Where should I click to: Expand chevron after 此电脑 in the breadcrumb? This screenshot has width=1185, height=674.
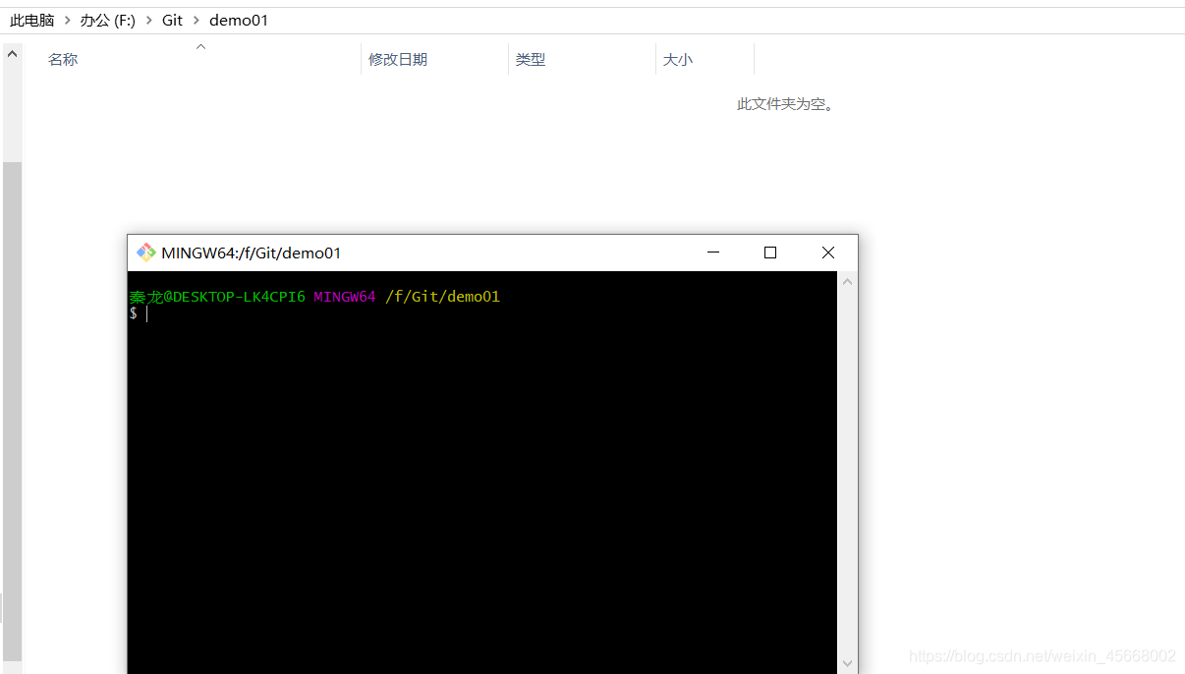point(68,20)
